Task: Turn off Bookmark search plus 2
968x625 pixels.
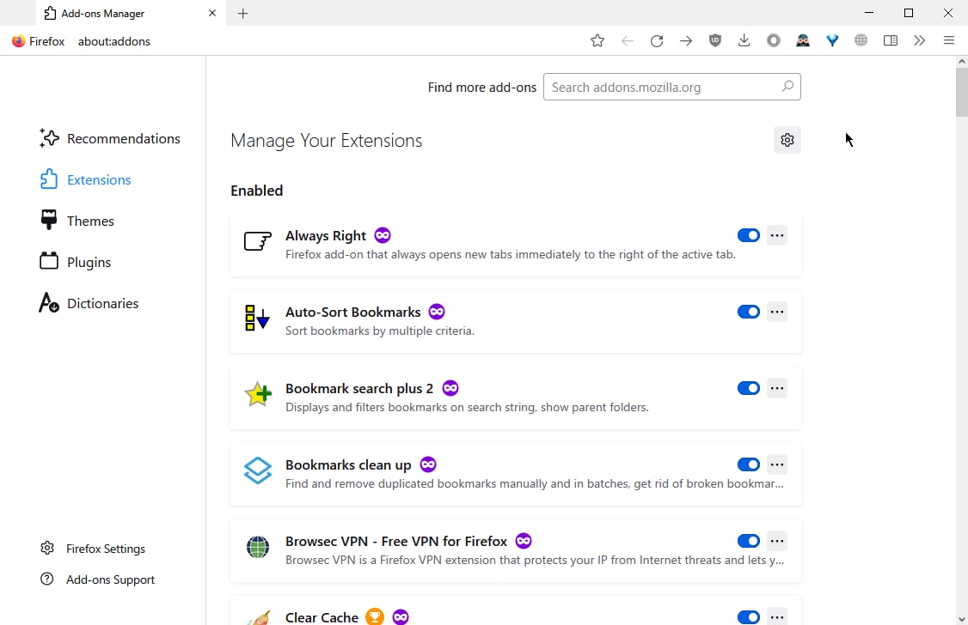Action: [x=748, y=388]
